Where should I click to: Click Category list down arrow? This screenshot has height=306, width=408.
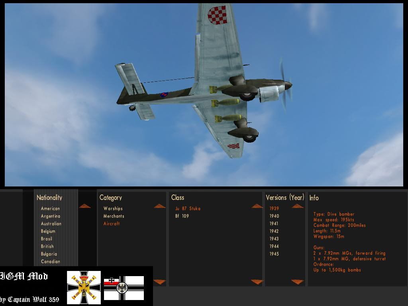[x=159, y=282]
